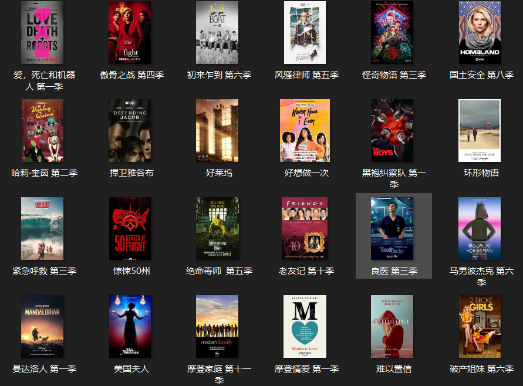Screen dimensions: 523x386
Task: Click the highlighted title 良医 第三季
Action: 394,271
